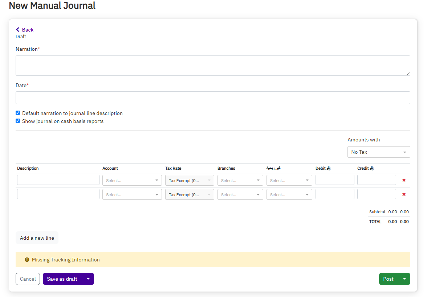427x297 pixels.
Task: Open the غير ربحية tracking dropdown
Action: click(x=289, y=180)
